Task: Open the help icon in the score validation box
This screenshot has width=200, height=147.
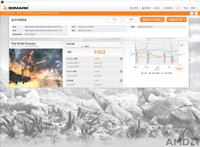Action: (121, 44)
